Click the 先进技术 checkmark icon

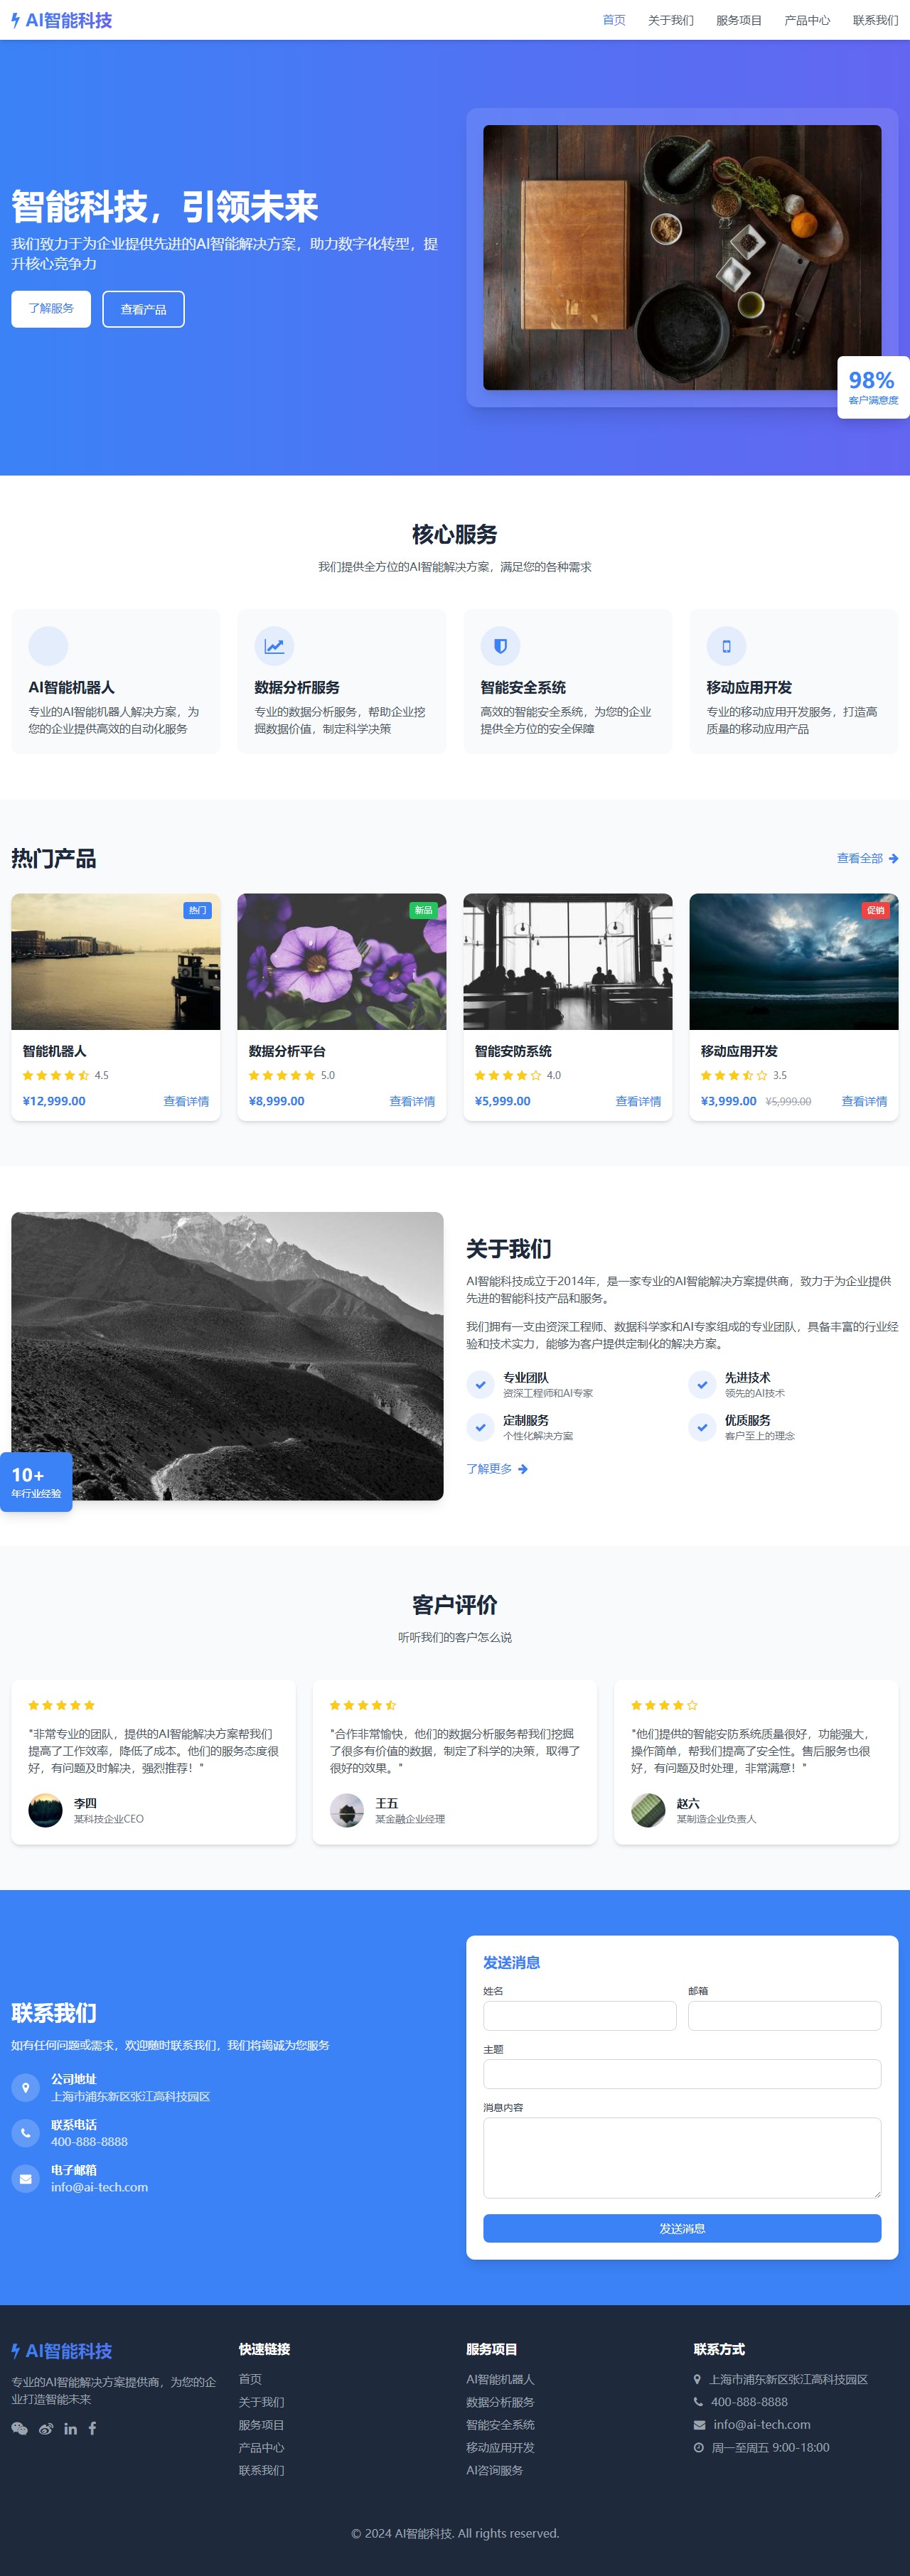click(x=702, y=1385)
